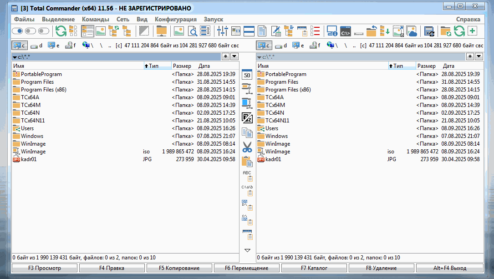Screen dimensions: 494x279
Task: Open the Справка menu
Action: tap(468, 19)
